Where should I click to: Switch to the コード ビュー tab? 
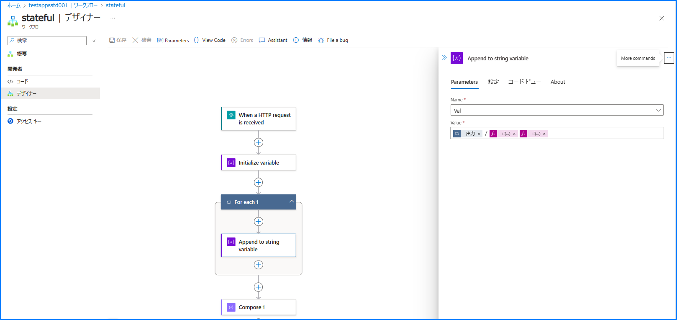point(525,82)
